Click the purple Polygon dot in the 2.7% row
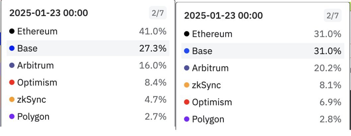This screenshot has width=351, height=136. coord(12,117)
